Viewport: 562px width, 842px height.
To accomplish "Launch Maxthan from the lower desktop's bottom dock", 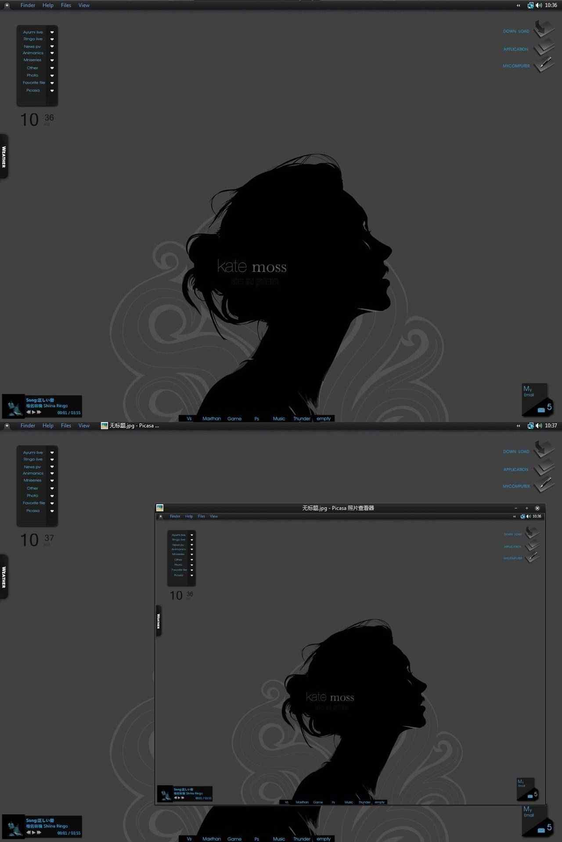I will pyautogui.click(x=212, y=839).
